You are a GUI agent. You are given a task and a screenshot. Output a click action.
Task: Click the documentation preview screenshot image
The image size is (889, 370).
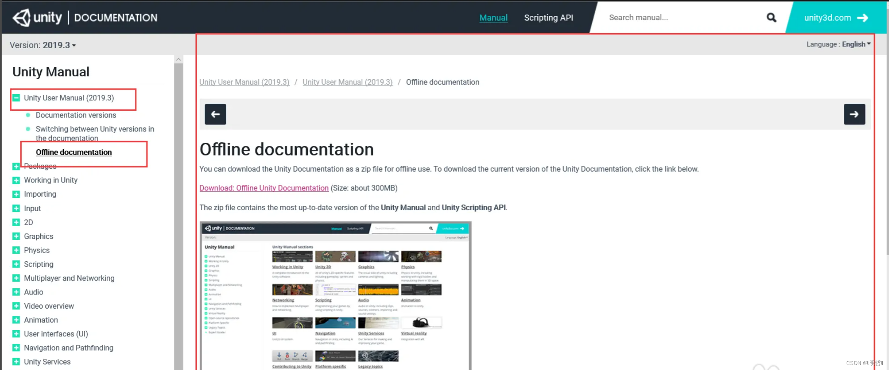pyautogui.click(x=335, y=295)
